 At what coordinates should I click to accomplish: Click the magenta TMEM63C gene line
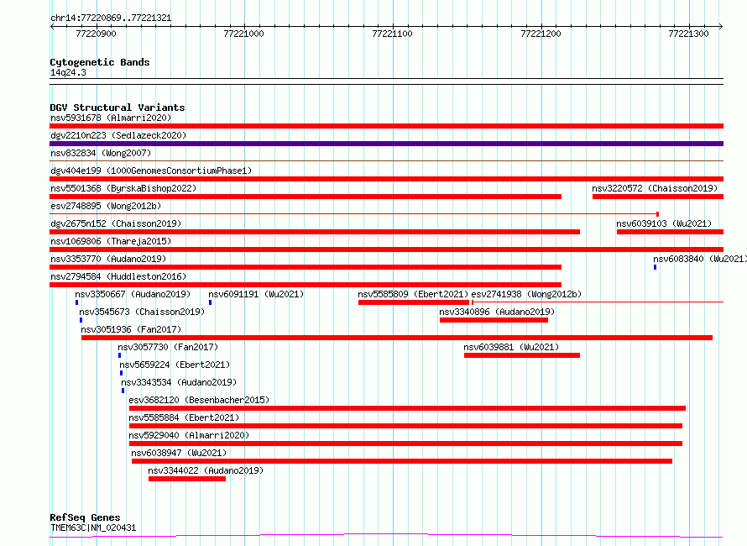pos(386,536)
